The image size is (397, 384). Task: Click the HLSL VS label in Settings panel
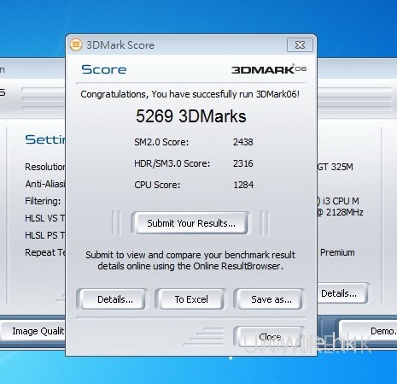point(45,218)
